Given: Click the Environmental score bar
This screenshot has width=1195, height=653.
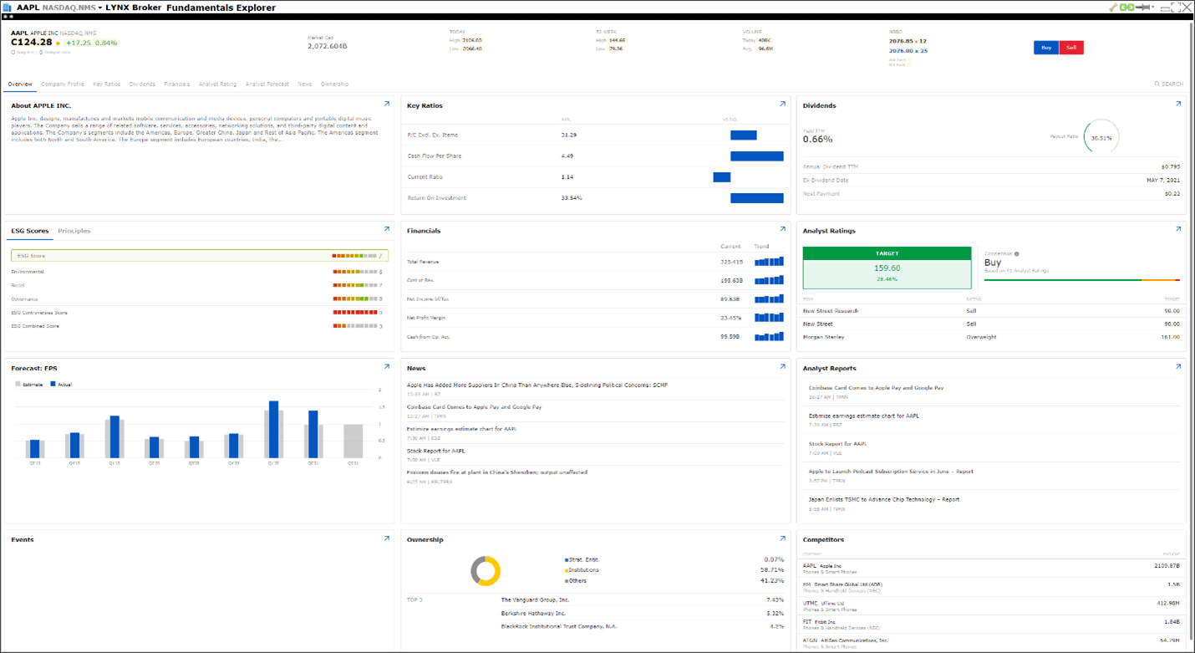Looking at the screenshot, I should [355, 272].
